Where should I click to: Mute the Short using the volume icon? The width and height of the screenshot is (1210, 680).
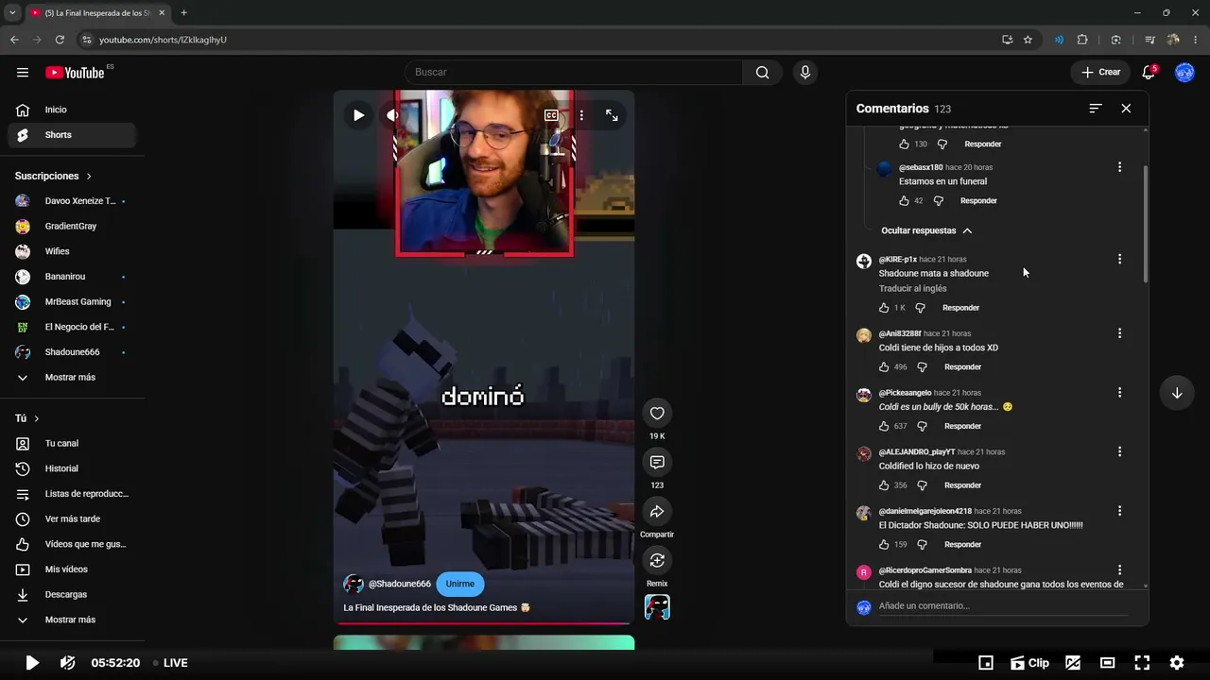tap(392, 115)
